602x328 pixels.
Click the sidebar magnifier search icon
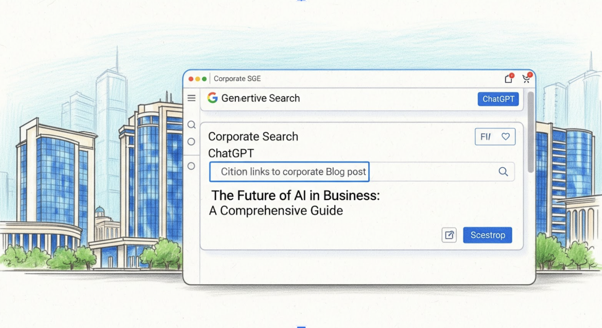tap(192, 125)
